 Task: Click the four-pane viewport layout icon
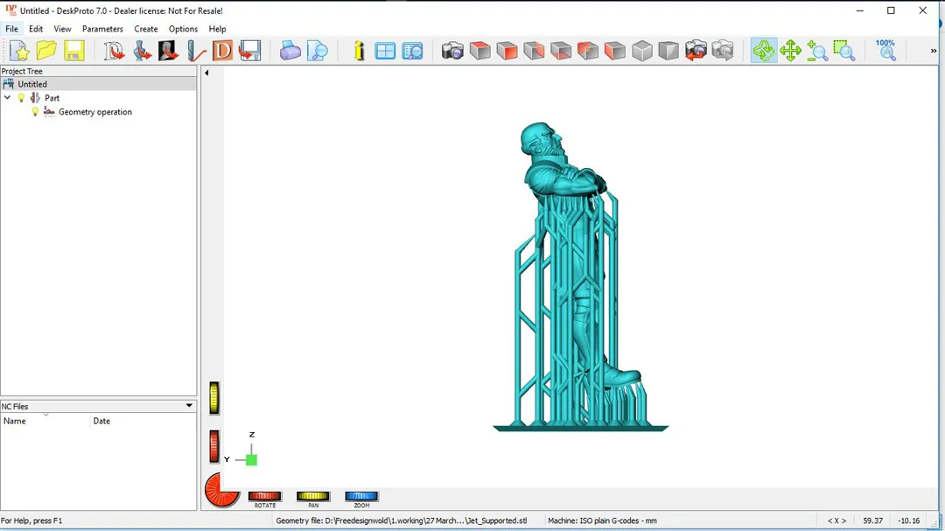[x=385, y=51]
